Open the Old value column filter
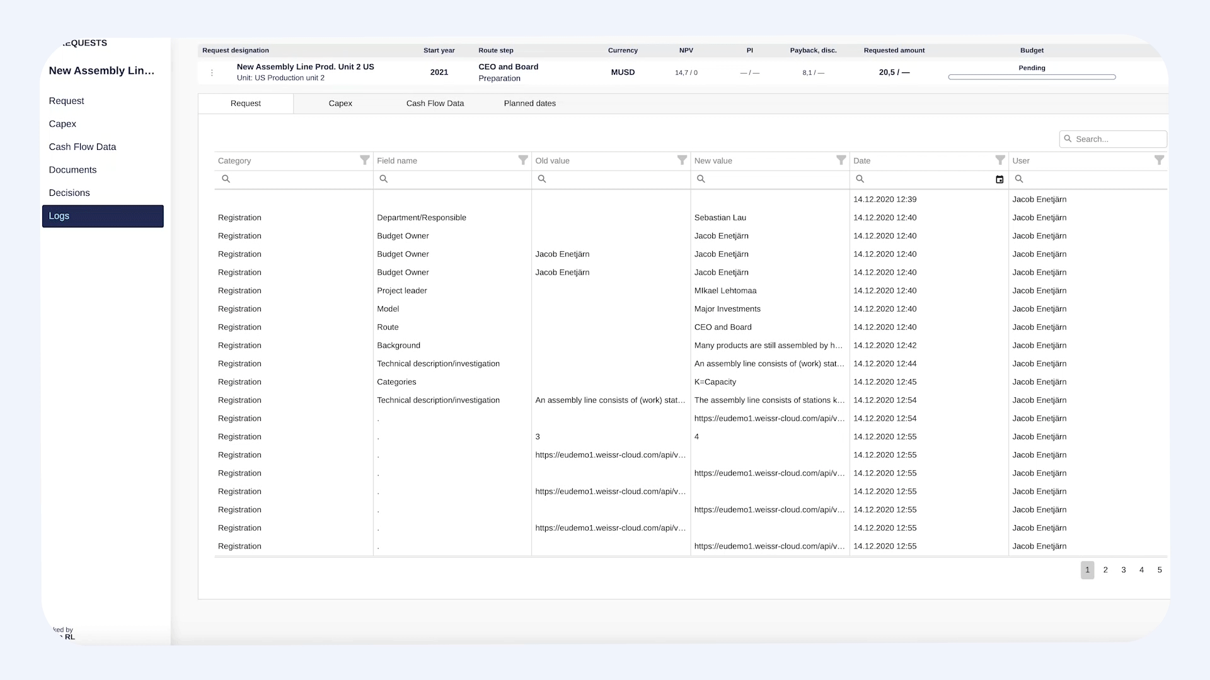 coord(682,160)
